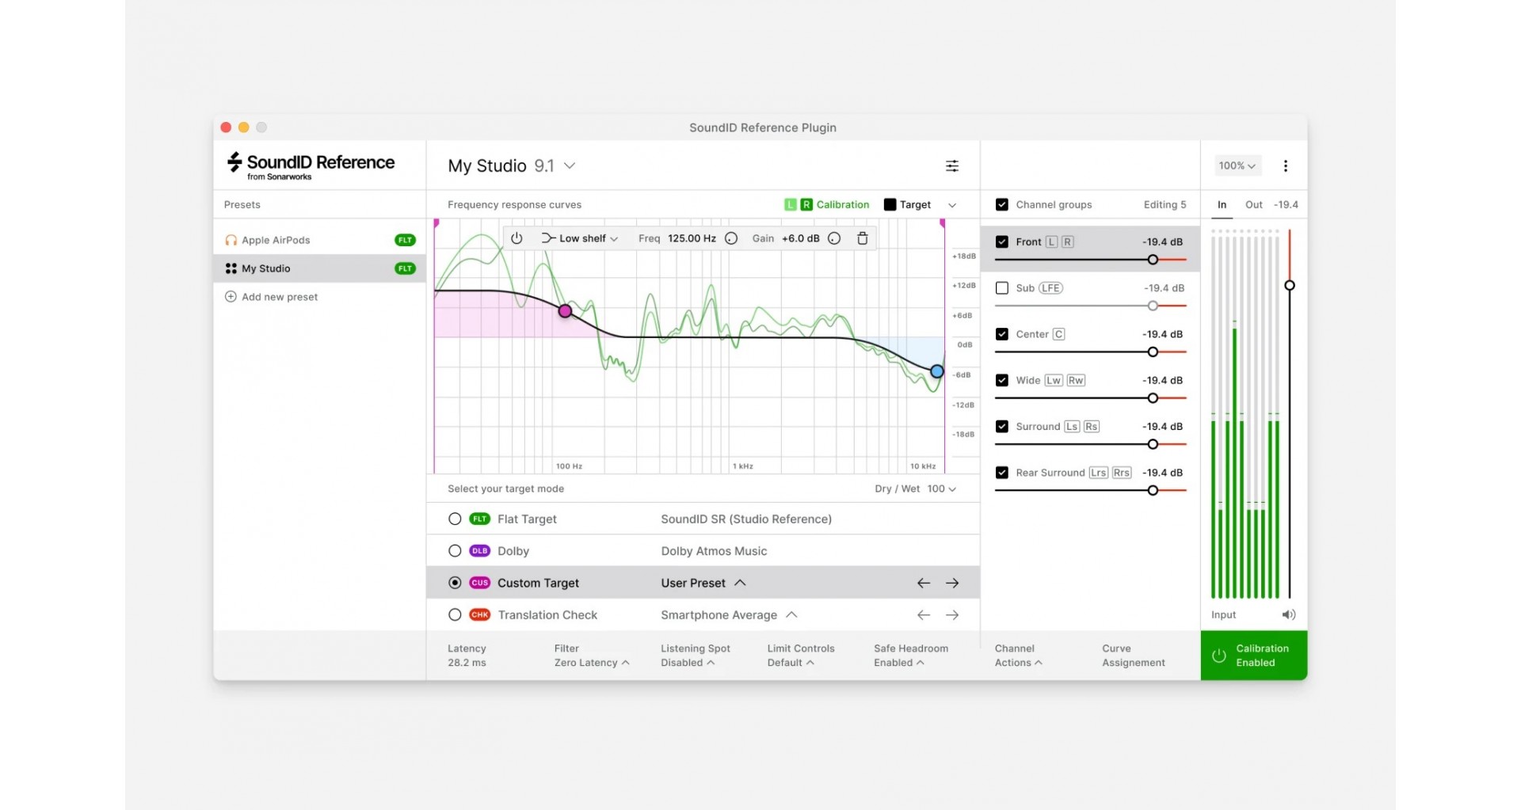Image resolution: width=1521 pixels, height=810 pixels.
Task: Click the Front channel level slider handle
Action: [x=1153, y=260]
